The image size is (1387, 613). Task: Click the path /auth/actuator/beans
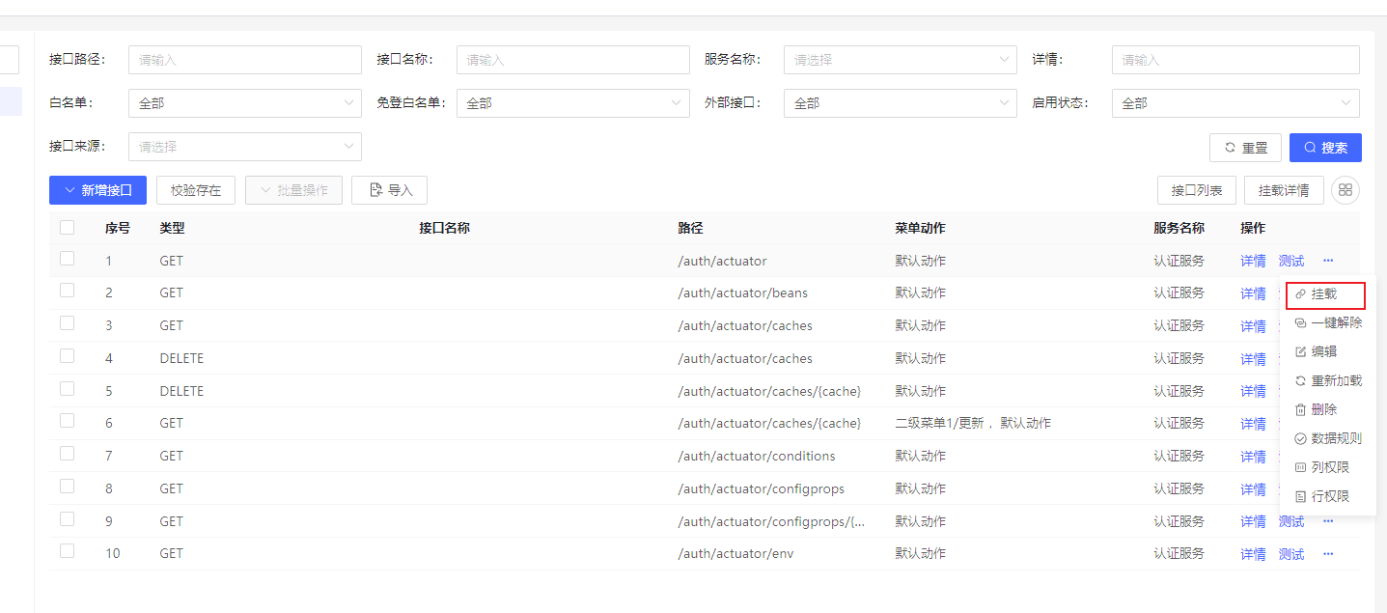pyautogui.click(x=743, y=293)
